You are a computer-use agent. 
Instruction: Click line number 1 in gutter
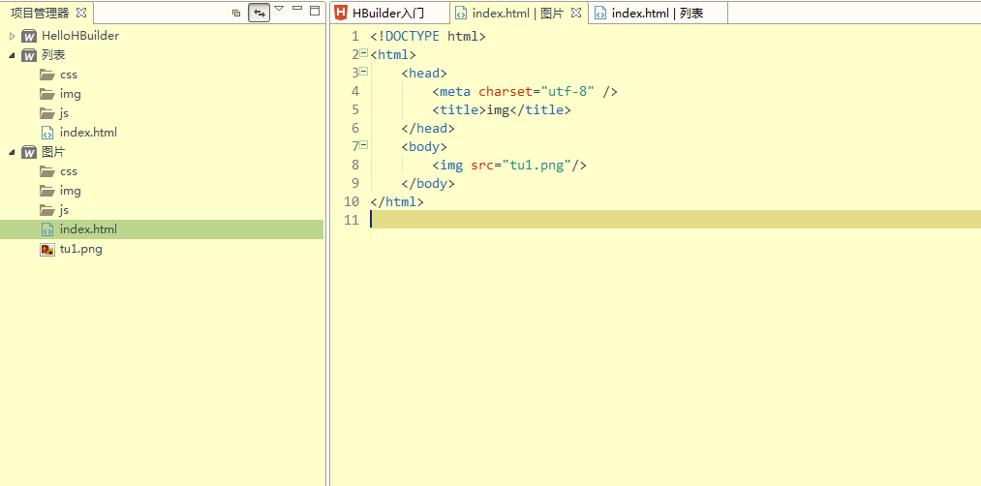355,36
